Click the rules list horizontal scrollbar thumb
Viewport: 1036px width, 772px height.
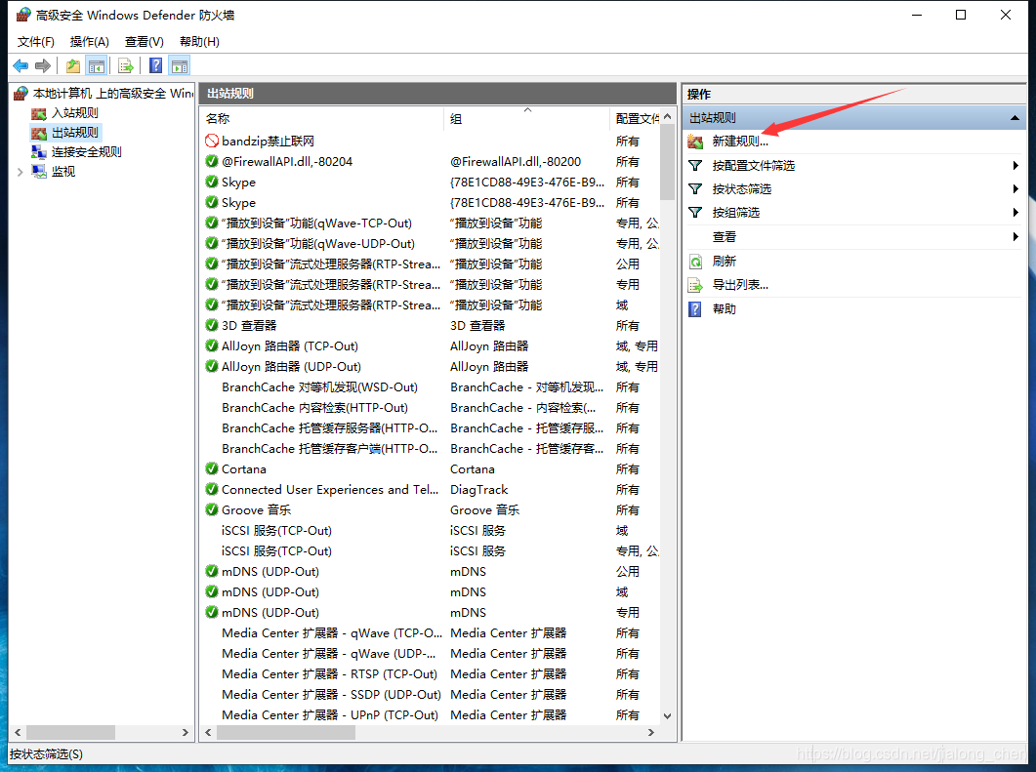pos(285,732)
